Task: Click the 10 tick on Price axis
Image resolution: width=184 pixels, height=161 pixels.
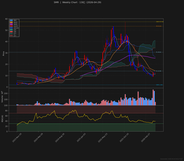Action: click(6, 76)
